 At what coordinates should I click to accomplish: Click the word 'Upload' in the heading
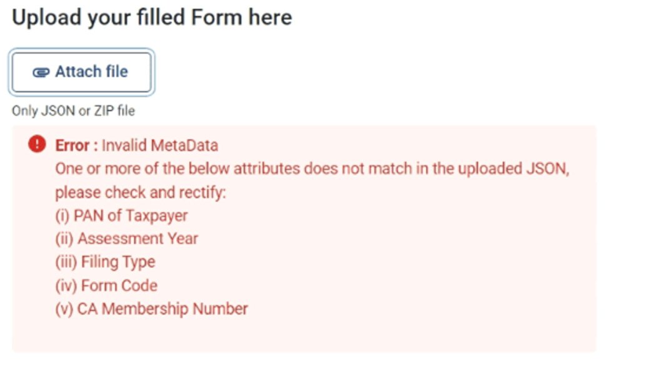click(x=47, y=19)
